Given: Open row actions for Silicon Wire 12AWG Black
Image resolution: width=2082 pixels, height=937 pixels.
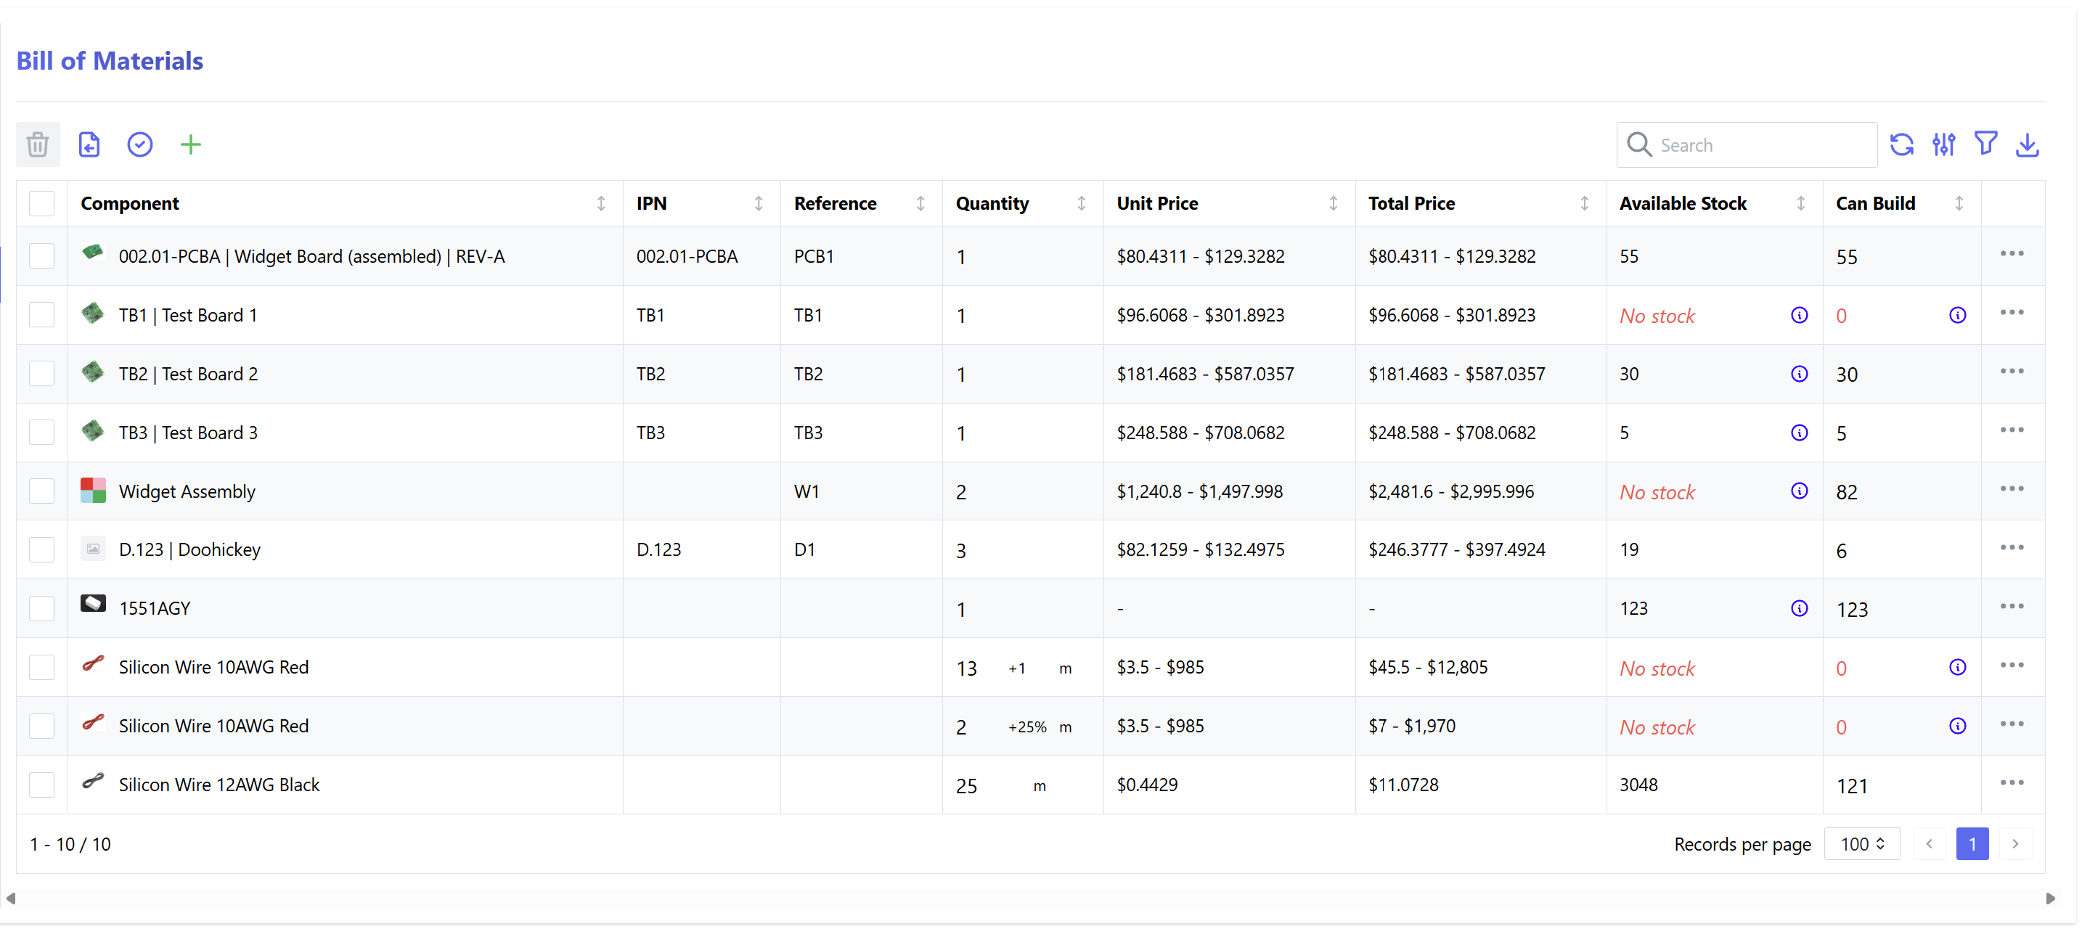Looking at the screenshot, I should coord(2011,782).
